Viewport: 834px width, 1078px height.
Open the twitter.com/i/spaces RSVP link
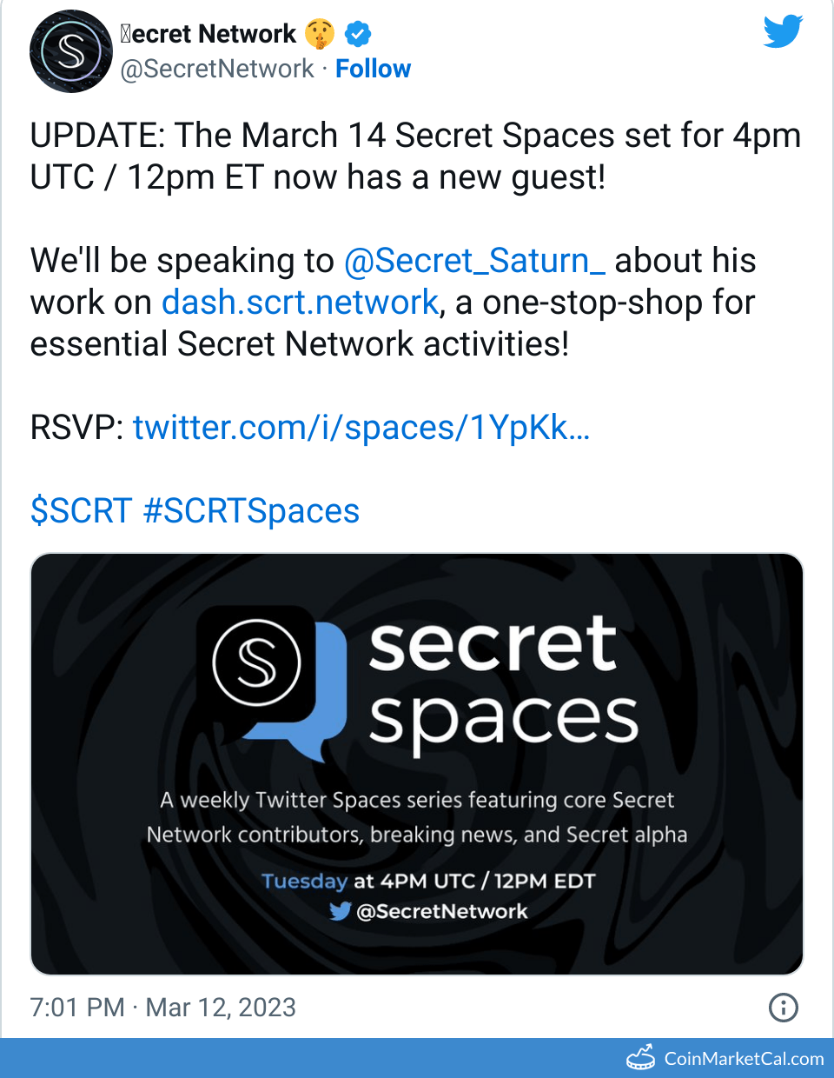[x=361, y=428]
